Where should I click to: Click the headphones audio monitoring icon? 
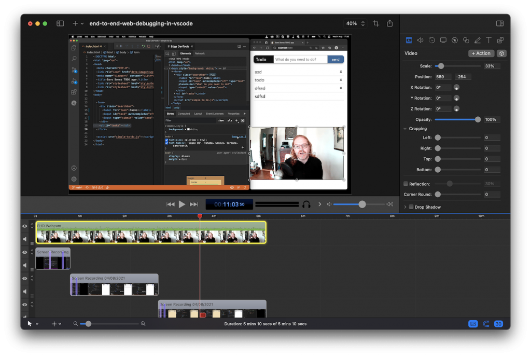(306, 204)
